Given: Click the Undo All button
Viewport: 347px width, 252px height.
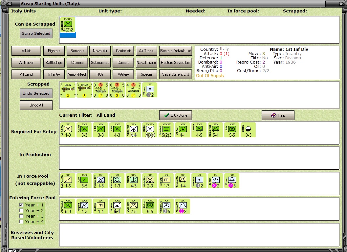Looking at the screenshot, I should coord(36,105).
